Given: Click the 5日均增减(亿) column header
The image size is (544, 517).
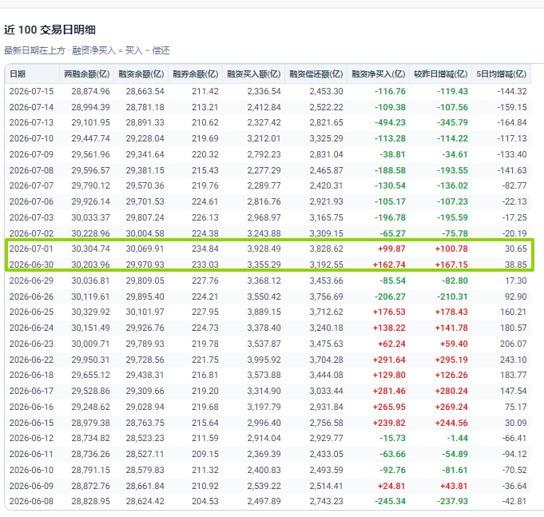Looking at the screenshot, I should coord(502,74).
